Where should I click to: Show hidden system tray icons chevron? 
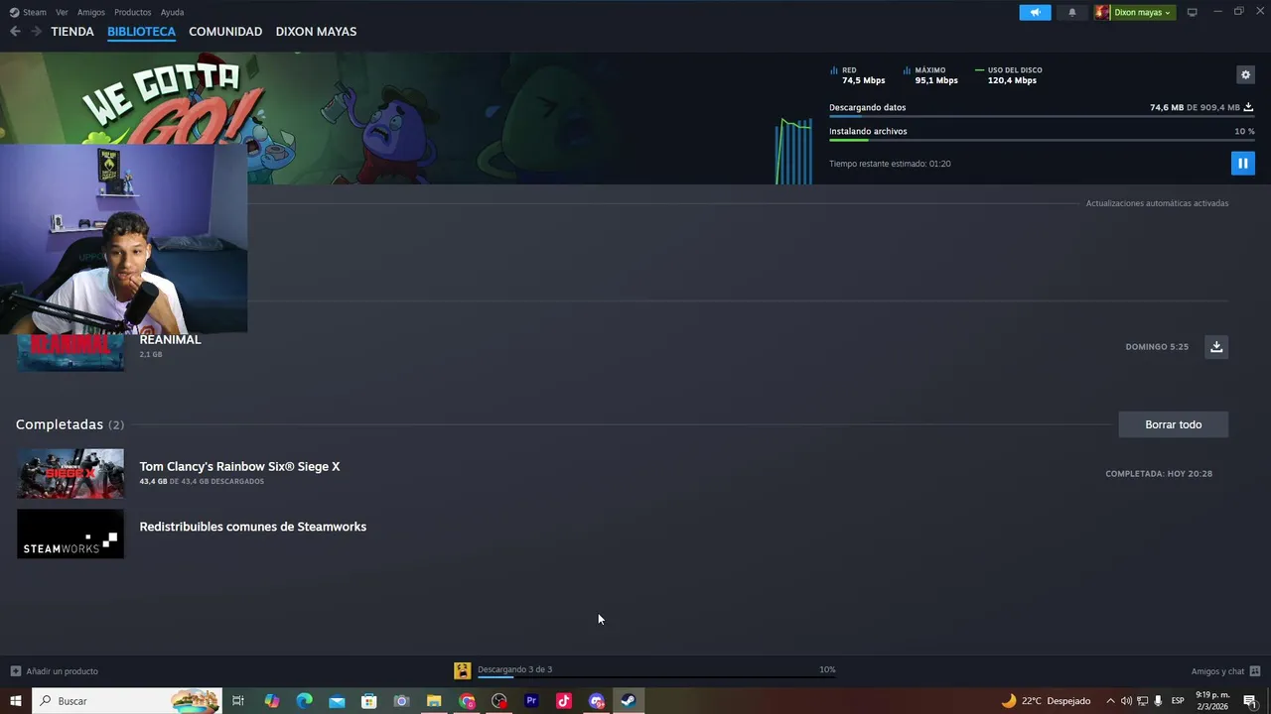[x=1110, y=701]
